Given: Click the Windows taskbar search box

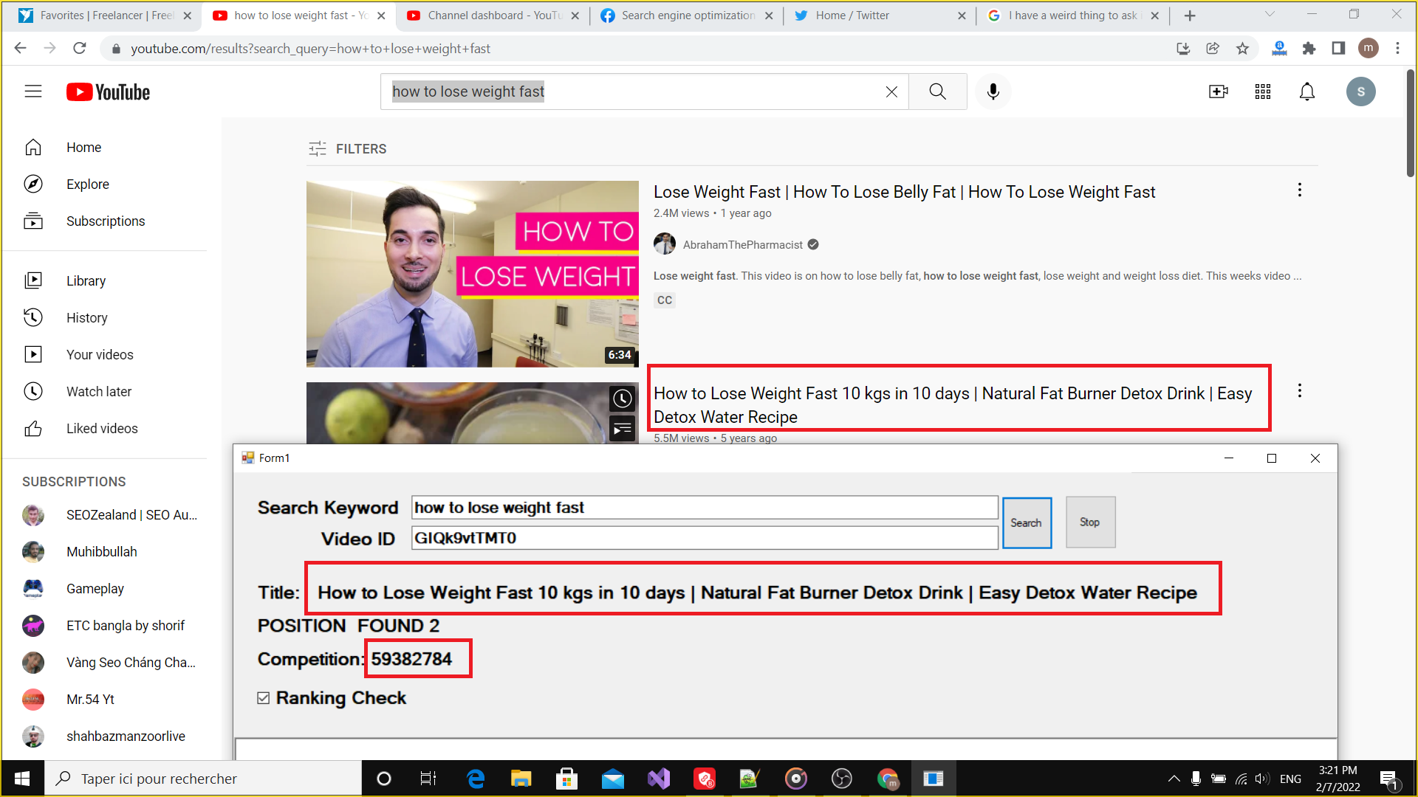Looking at the screenshot, I should [x=204, y=779].
